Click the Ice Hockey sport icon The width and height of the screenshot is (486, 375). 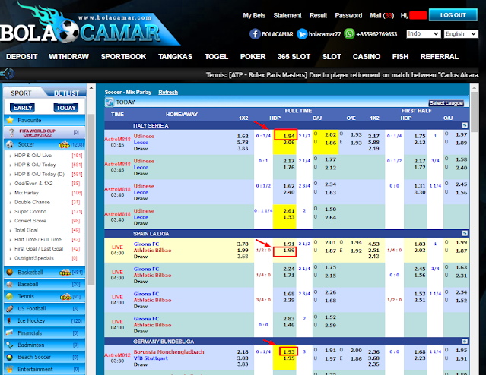[10, 321]
